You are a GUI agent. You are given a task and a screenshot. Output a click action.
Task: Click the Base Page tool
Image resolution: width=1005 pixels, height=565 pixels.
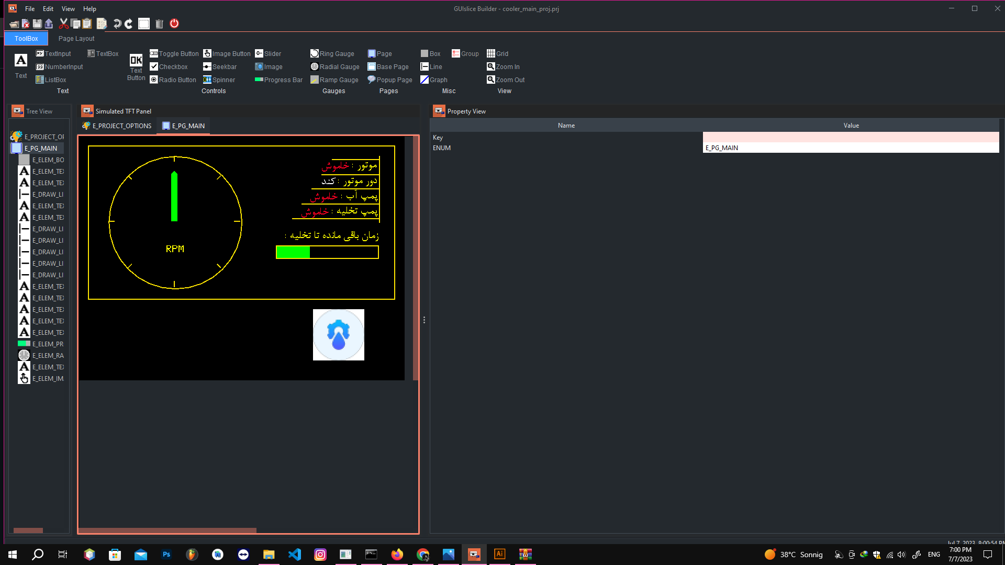[388, 66]
